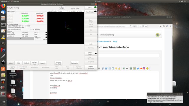189x106 pixels.
Task: Click the Reply breadcrumb link
Action: [x=115, y=42]
